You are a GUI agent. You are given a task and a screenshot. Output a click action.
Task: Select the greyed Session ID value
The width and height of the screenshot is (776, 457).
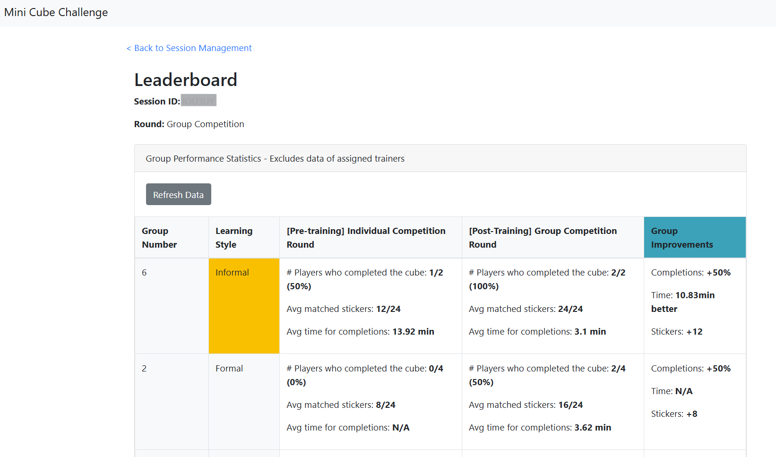(198, 101)
